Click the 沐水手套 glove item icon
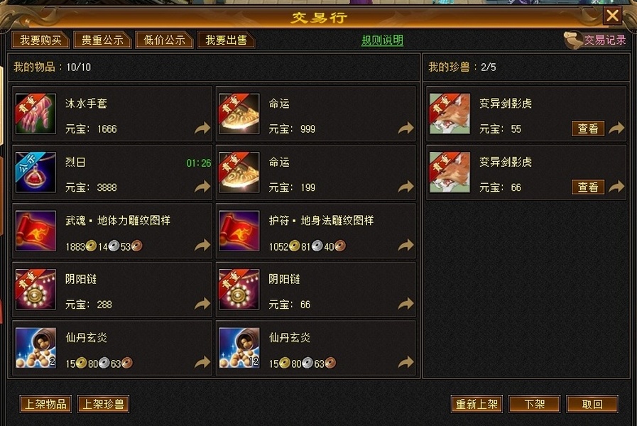Screen dimensions: 637x426 point(36,114)
